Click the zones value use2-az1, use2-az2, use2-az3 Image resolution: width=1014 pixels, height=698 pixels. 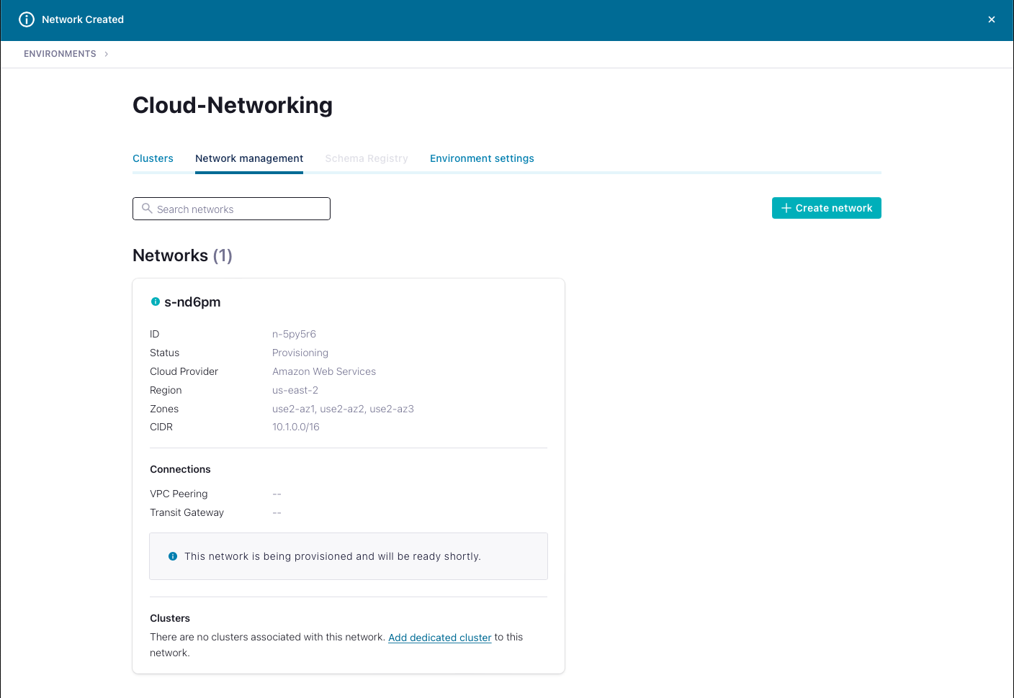pyautogui.click(x=343, y=409)
